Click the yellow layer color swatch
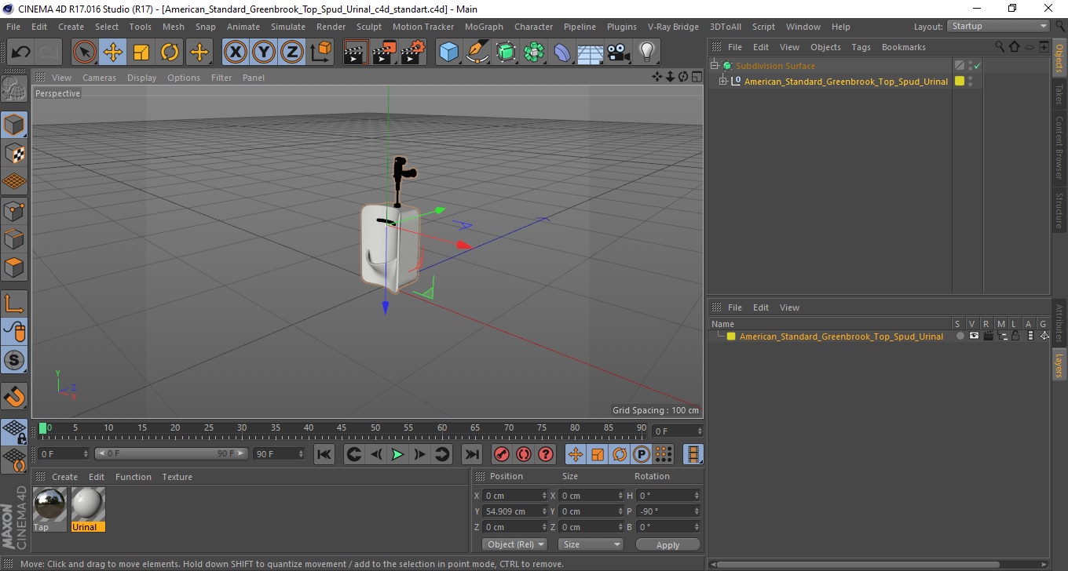 731,336
